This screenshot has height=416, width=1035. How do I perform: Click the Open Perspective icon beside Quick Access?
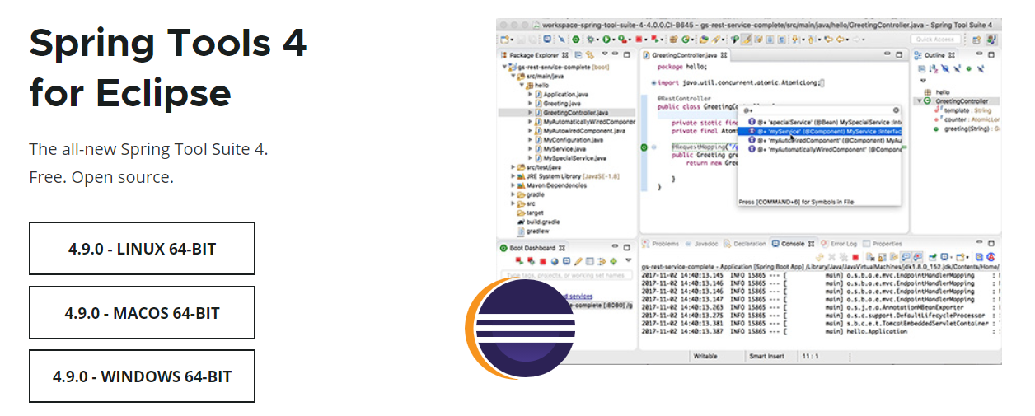click(976, 40)
